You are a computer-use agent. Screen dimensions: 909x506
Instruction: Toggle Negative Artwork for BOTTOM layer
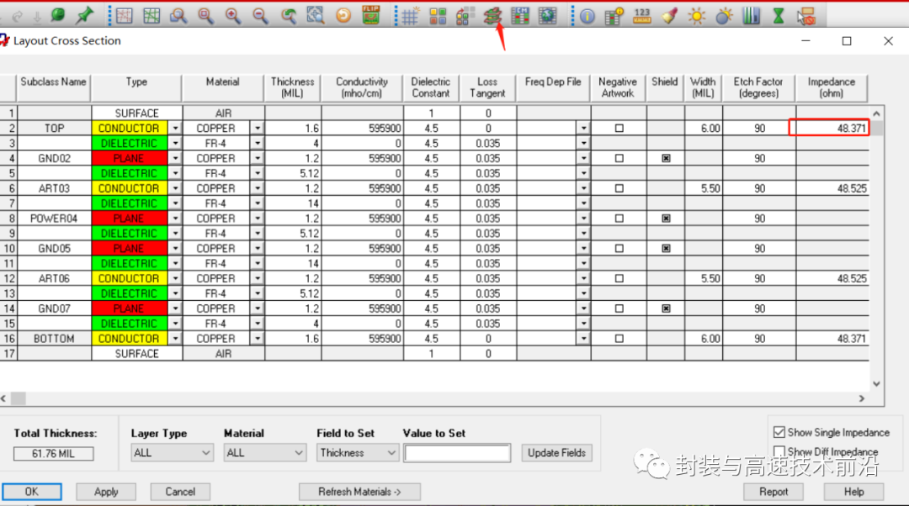[619, 339]
